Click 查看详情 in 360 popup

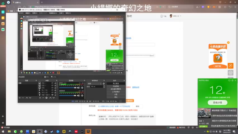217,102
